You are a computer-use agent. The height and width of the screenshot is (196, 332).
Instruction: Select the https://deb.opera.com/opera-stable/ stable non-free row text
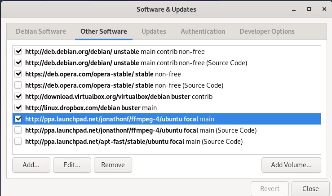(103, 74)
